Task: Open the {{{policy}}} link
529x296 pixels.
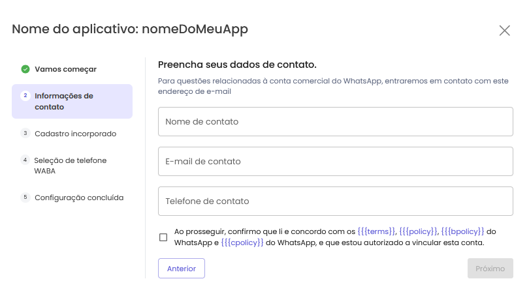Action: point(418,231)
